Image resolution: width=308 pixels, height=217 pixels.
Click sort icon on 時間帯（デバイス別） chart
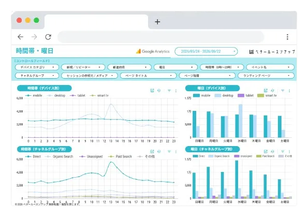click(159, 91)
